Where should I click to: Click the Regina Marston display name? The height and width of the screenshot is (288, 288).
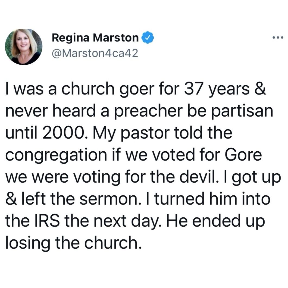point(95,38)
